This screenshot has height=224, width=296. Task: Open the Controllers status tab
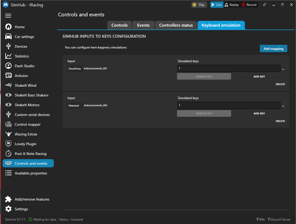point(176,25)
